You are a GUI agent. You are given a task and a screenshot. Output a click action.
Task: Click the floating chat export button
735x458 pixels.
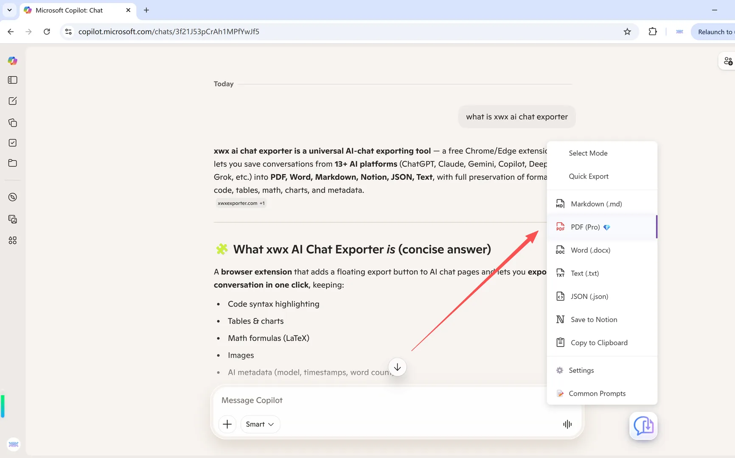click(643, 426)
